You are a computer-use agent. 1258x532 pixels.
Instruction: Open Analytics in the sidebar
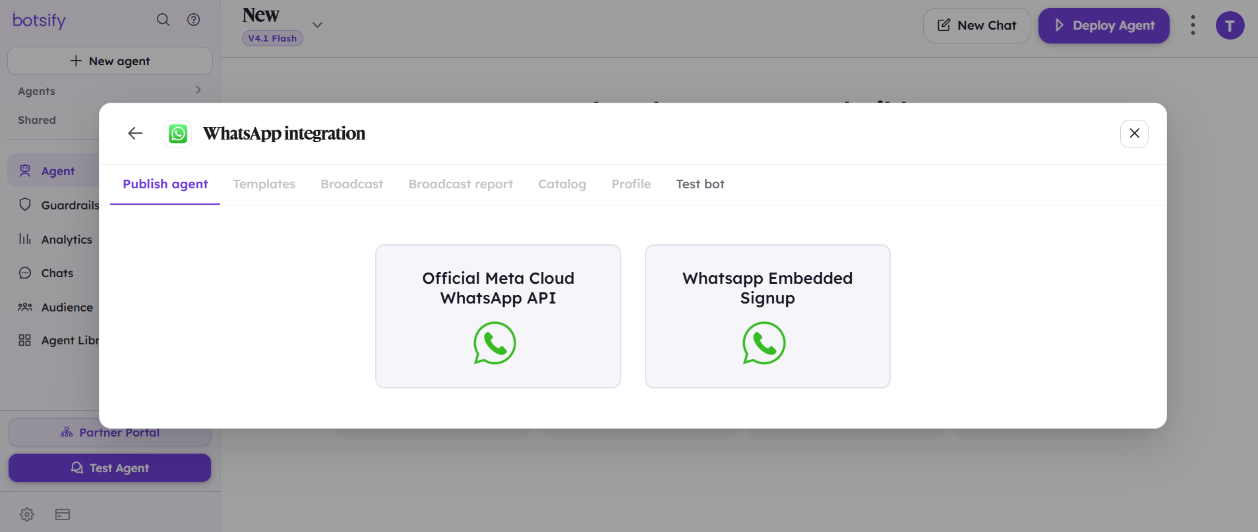67,240
